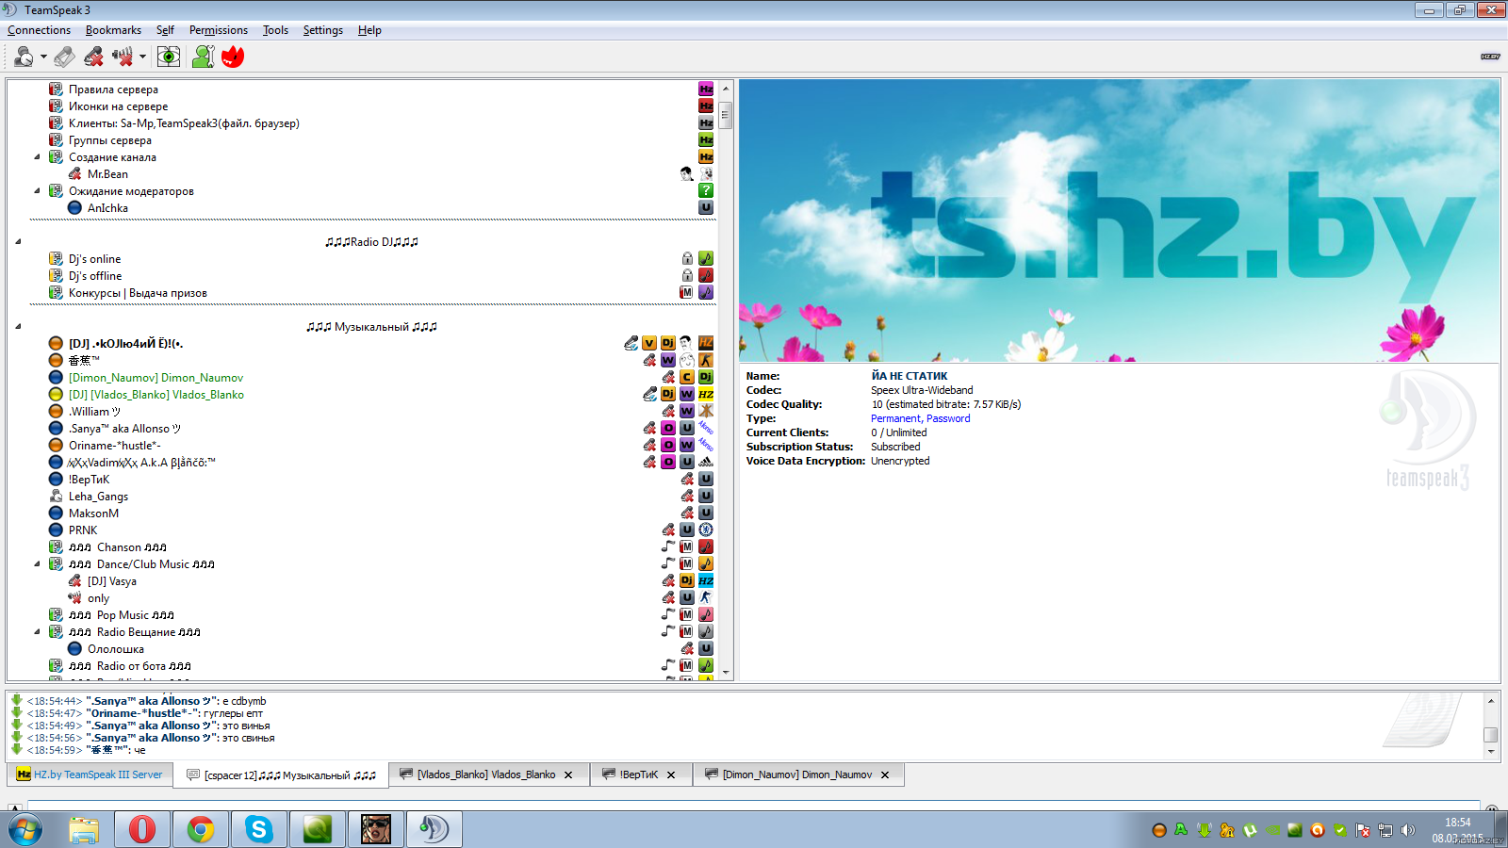This screenshot has height=848, width=1508.
Task: Click the red tulip toolbar icon
Action: 233,57
